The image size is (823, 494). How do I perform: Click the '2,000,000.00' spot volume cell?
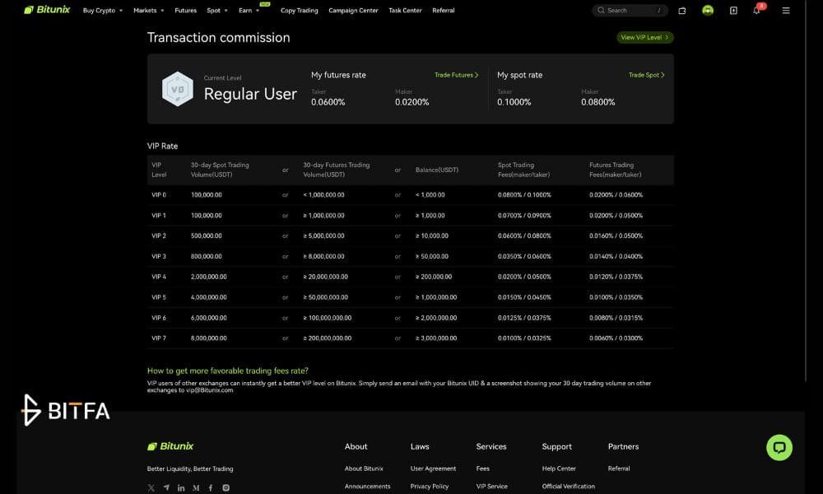tap(209, 277)
